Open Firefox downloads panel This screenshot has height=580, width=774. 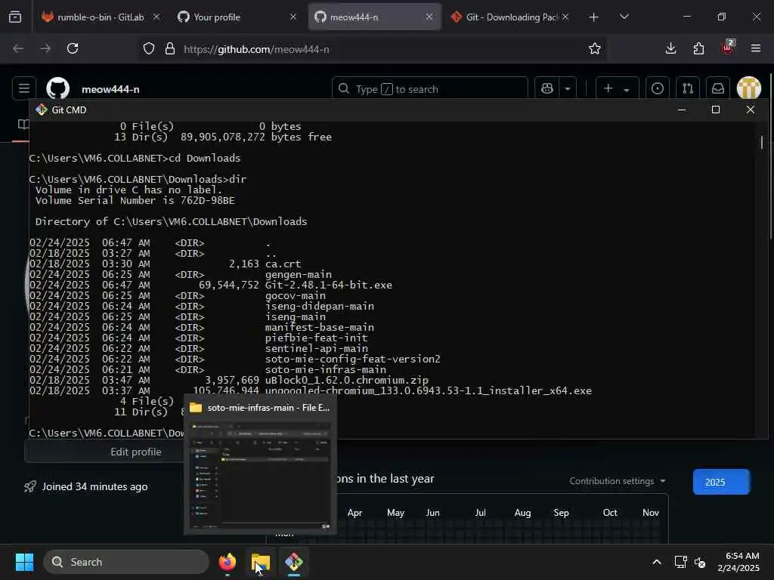point(671,48)
